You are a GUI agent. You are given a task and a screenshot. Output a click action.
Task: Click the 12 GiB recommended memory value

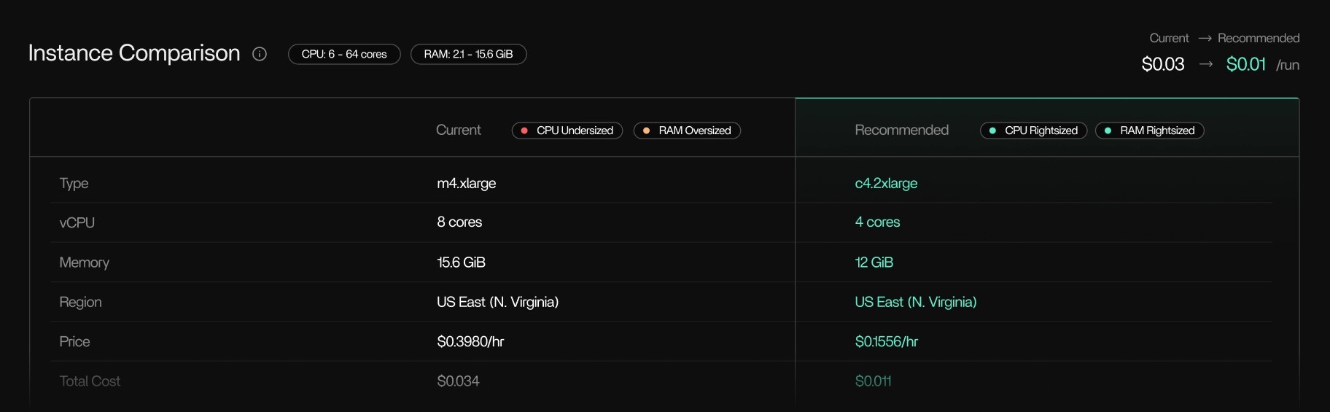874,262
